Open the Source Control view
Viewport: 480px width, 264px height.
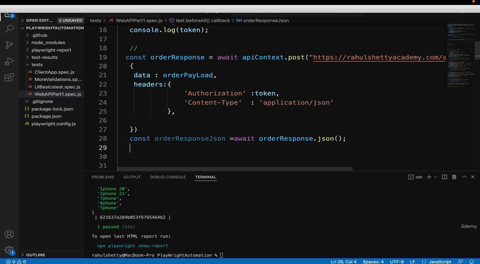tap(9, 45)
